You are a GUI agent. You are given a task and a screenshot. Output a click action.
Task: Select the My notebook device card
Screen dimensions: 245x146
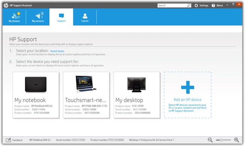(36, 95)
